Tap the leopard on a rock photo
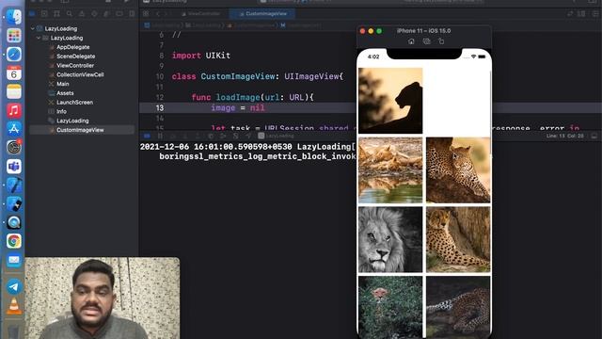Viewport: 602px width, 339px height. click(458, 170)
